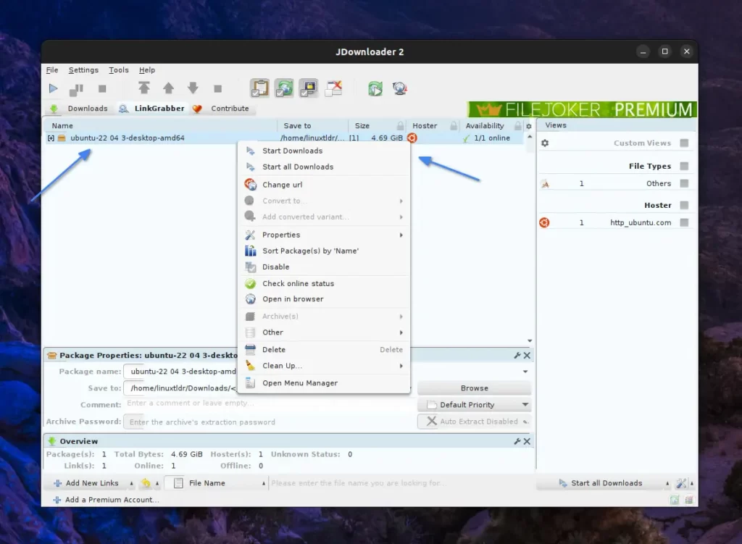The width and height of the screenshot is (742, 544).
Task: Open the Tools menu
Action: 118,70
